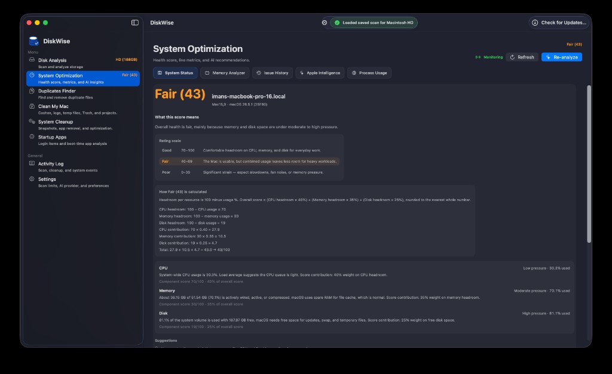Switch to the Memory Analyzer tab
Image resolution: width=612 pixels, height=374 pixels.
(x=225, y=73)
